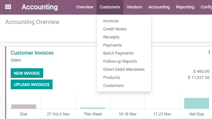212x119 pixels.
Task: Open the apps grid menu icon
Action: tap(8, 7)
